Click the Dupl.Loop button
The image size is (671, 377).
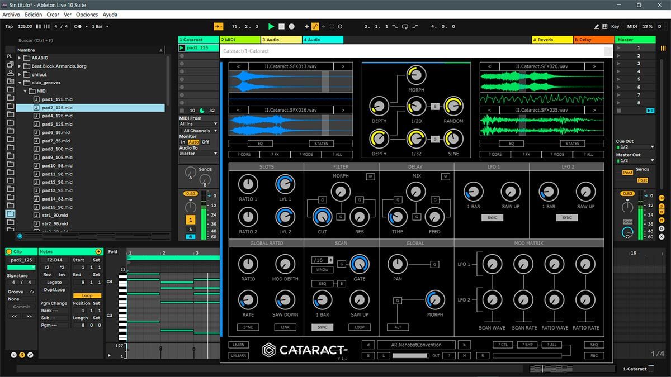[54, 290]
